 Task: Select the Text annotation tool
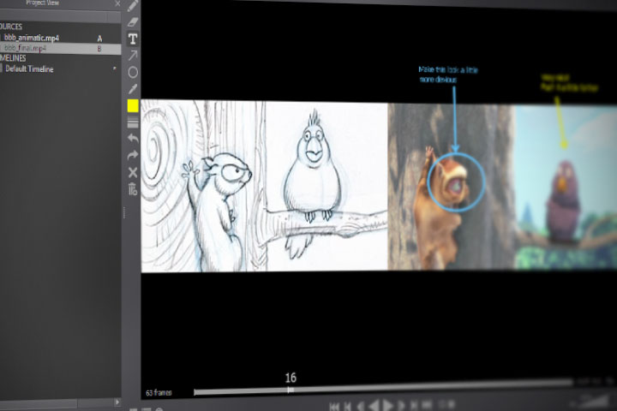133,39
